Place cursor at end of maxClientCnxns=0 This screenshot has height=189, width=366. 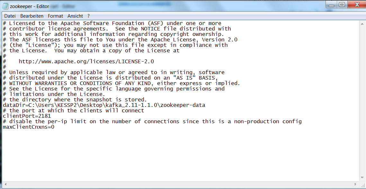tap(54, 127)
